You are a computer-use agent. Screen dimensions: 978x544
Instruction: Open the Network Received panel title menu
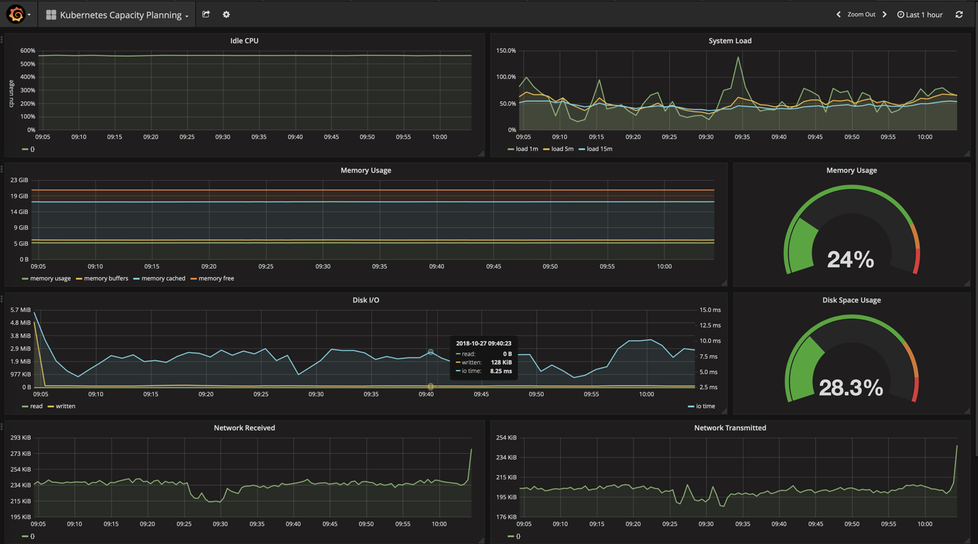244,428
